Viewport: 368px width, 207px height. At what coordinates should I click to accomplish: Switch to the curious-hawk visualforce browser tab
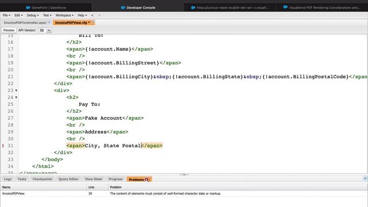229,7
